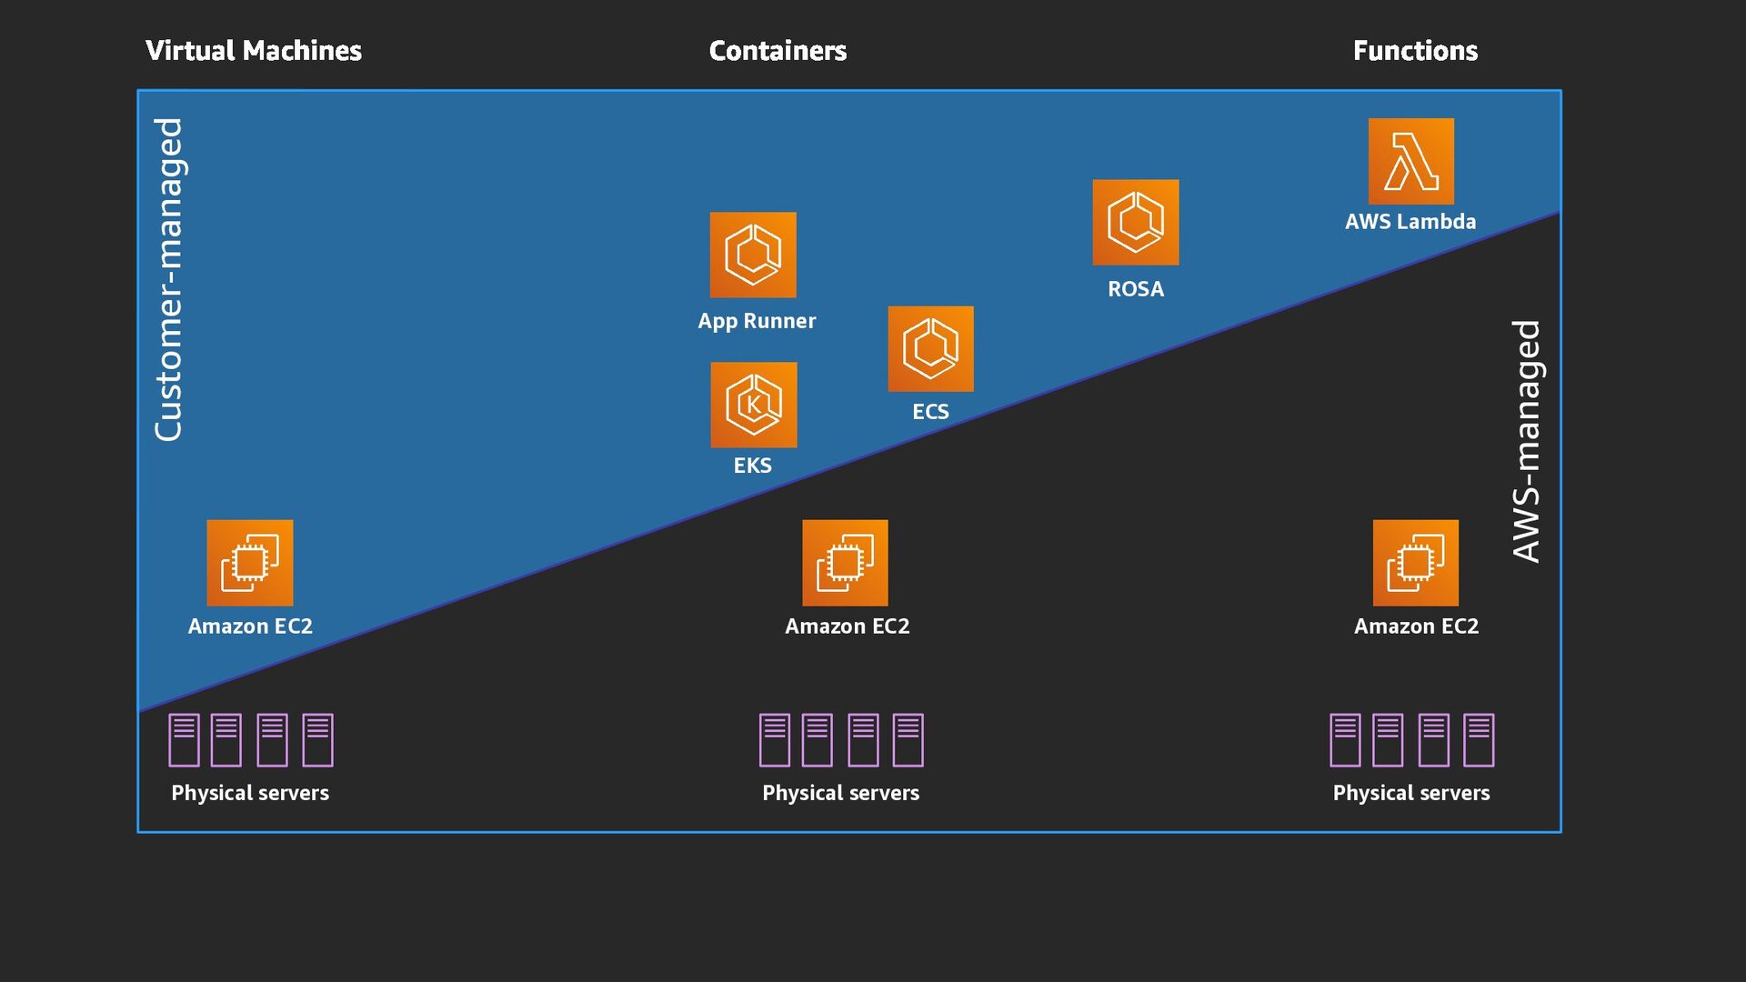Image resolution: width=1746 pixels, height=982 pixels.
Task: Click the Functions heading
Action: pos(1415,51)
